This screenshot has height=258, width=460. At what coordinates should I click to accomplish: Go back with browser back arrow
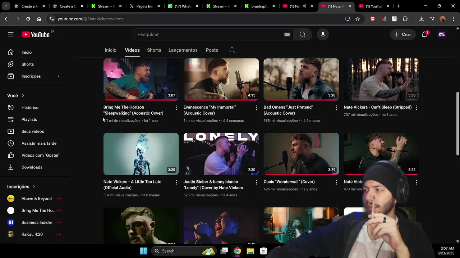click(6, 19)
